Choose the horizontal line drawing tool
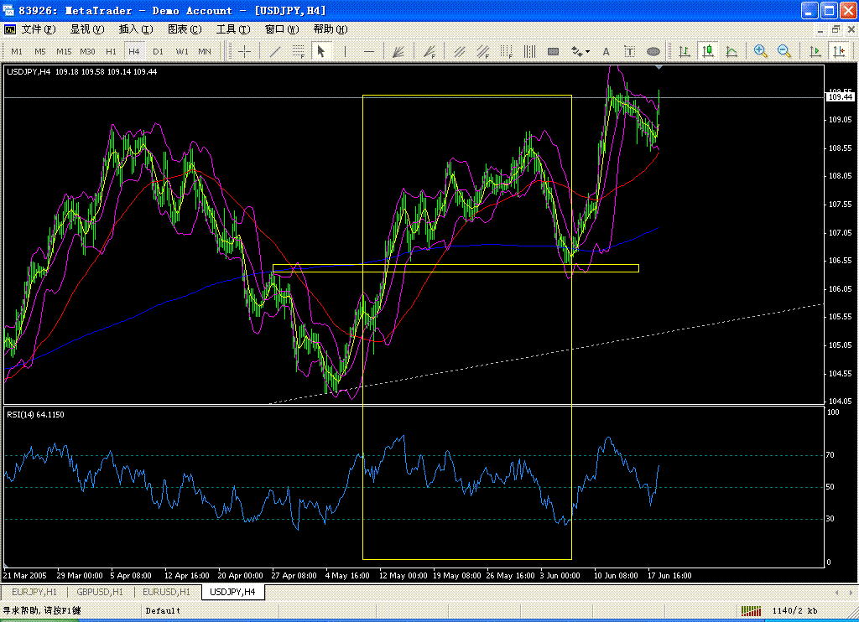The width and height of the screenshot is (859, 622). (x=369, y=51)
